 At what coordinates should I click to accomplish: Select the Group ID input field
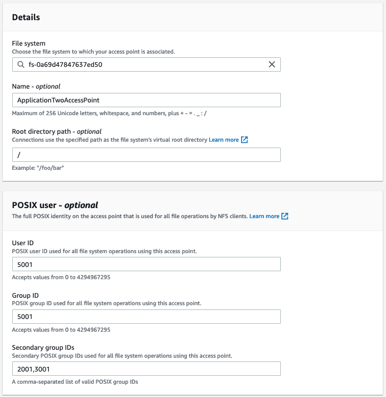[146, 316]
